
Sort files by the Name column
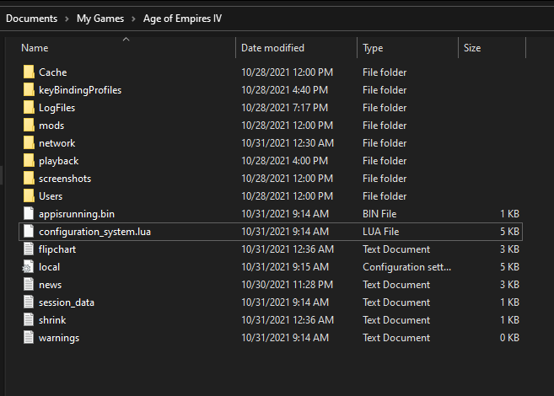(x=35, y=49)
